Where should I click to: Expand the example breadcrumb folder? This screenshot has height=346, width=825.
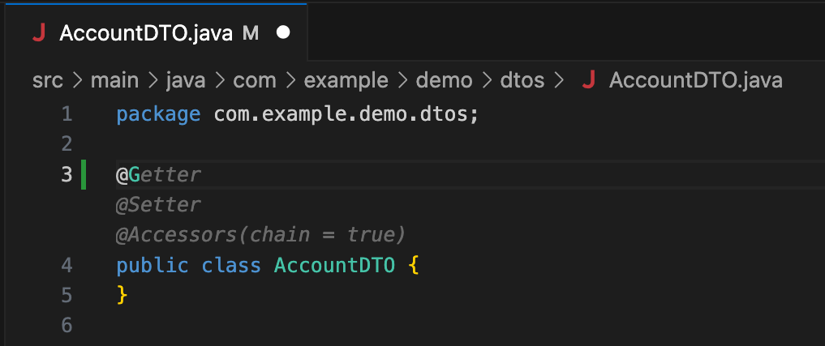click(346, 80)
